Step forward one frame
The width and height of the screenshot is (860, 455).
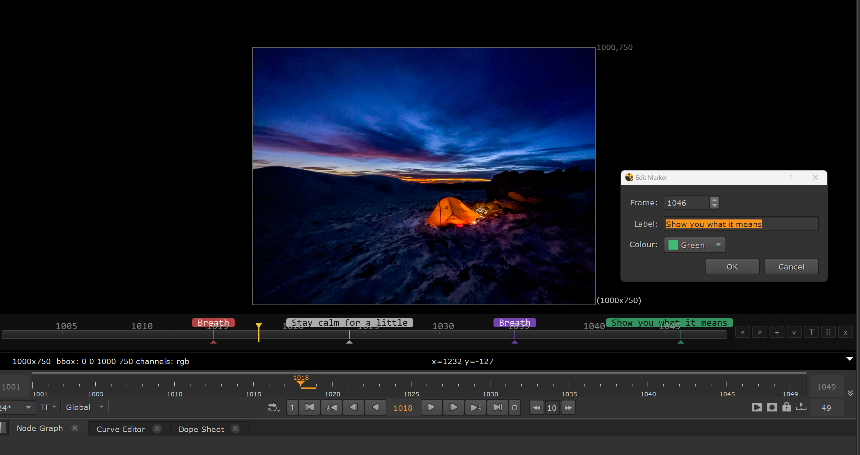(x=453, y=407)
